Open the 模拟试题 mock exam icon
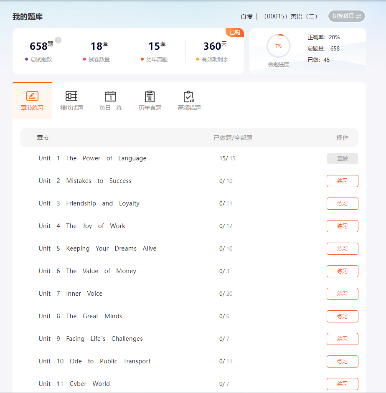 coord(71,96)
